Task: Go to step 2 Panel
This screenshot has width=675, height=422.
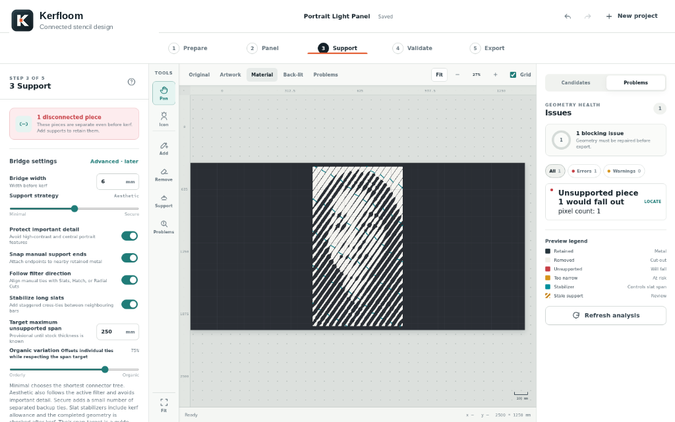Action: click(262, 48)
